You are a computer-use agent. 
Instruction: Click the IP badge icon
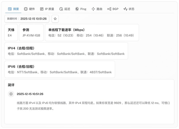coord(42,9)
